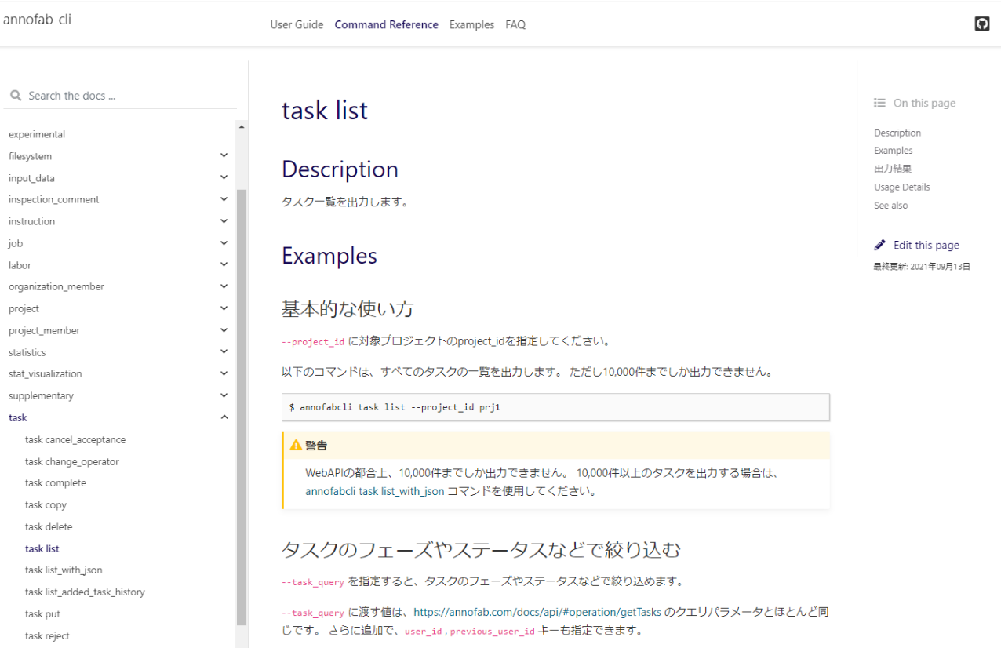This screenshot has width=1001, height=648.
Task: Expand the organization_member section chevron
Action: tap(224, 286)
